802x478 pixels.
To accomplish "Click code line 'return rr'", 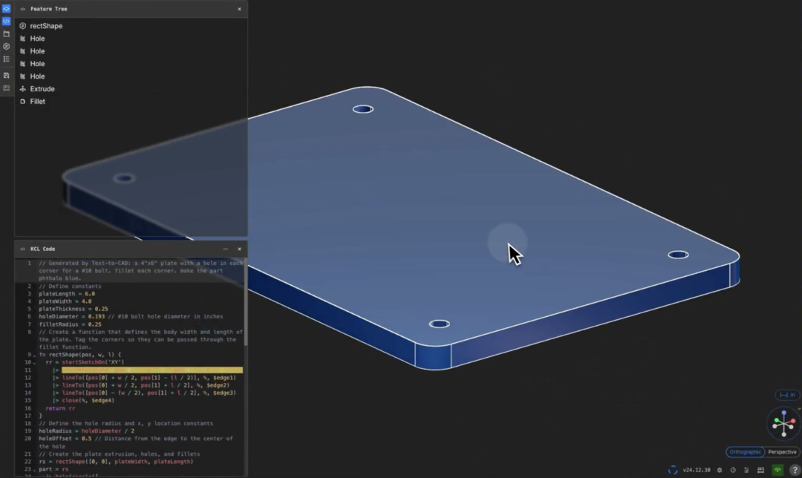I will click(60, 408).
